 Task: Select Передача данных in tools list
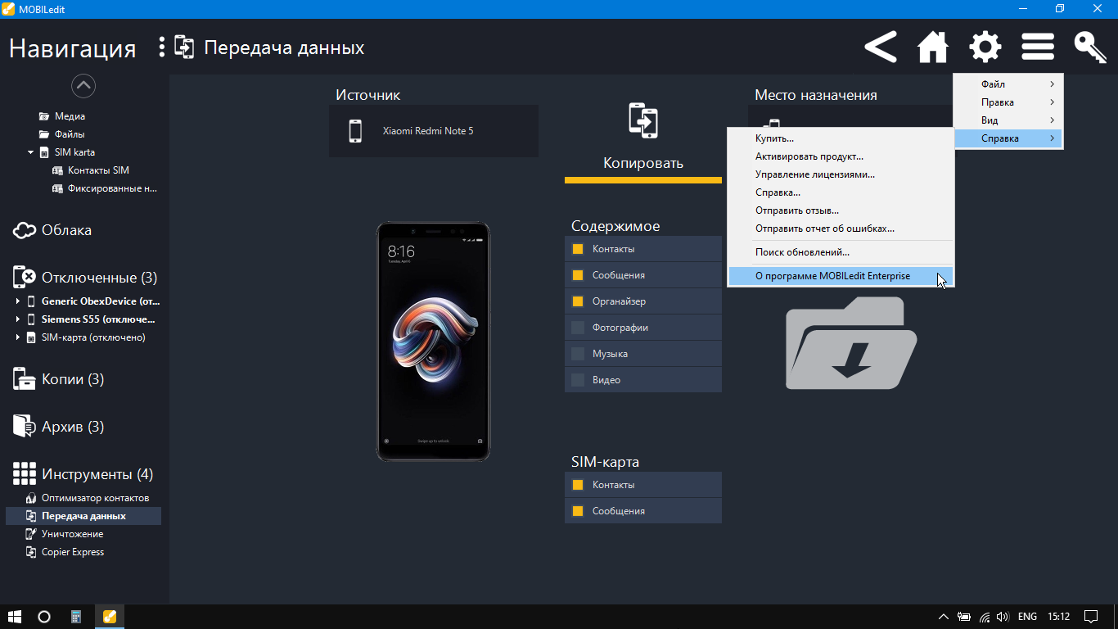pyautogui.click(x=83, y=516)
